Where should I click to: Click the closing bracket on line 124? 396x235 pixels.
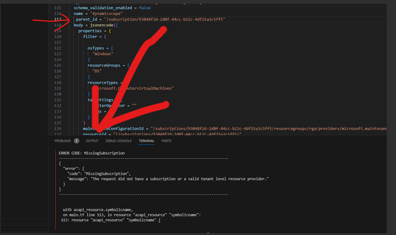(88, 59)
